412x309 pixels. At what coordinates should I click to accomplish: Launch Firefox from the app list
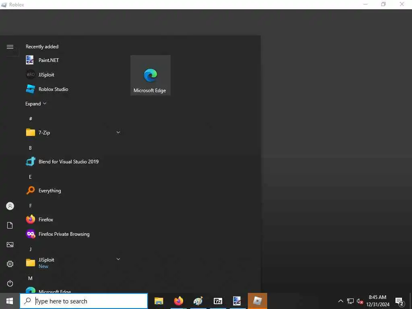74,219
